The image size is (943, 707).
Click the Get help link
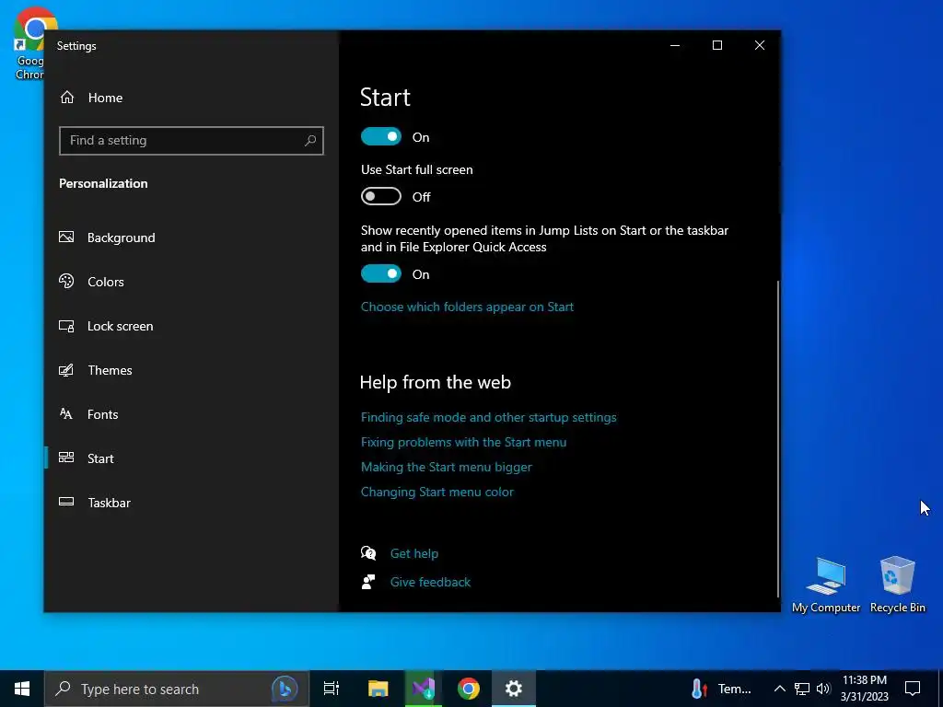pos(414,553)
